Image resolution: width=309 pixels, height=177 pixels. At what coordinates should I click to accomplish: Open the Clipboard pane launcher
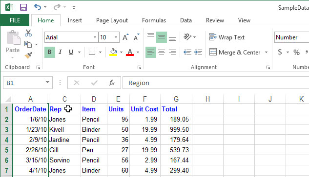38,68
